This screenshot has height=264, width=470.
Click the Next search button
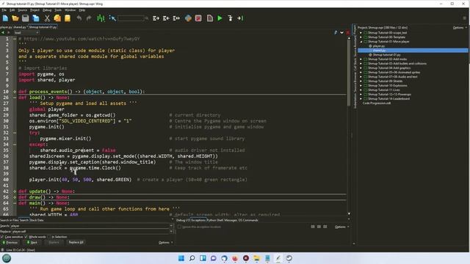point(32,243)
